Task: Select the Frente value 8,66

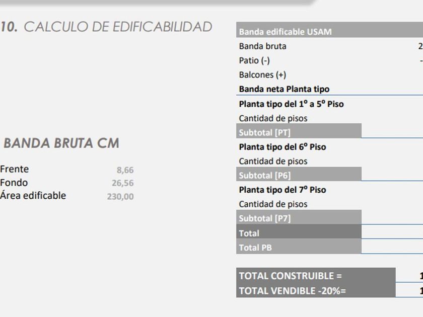Action: 125,170
